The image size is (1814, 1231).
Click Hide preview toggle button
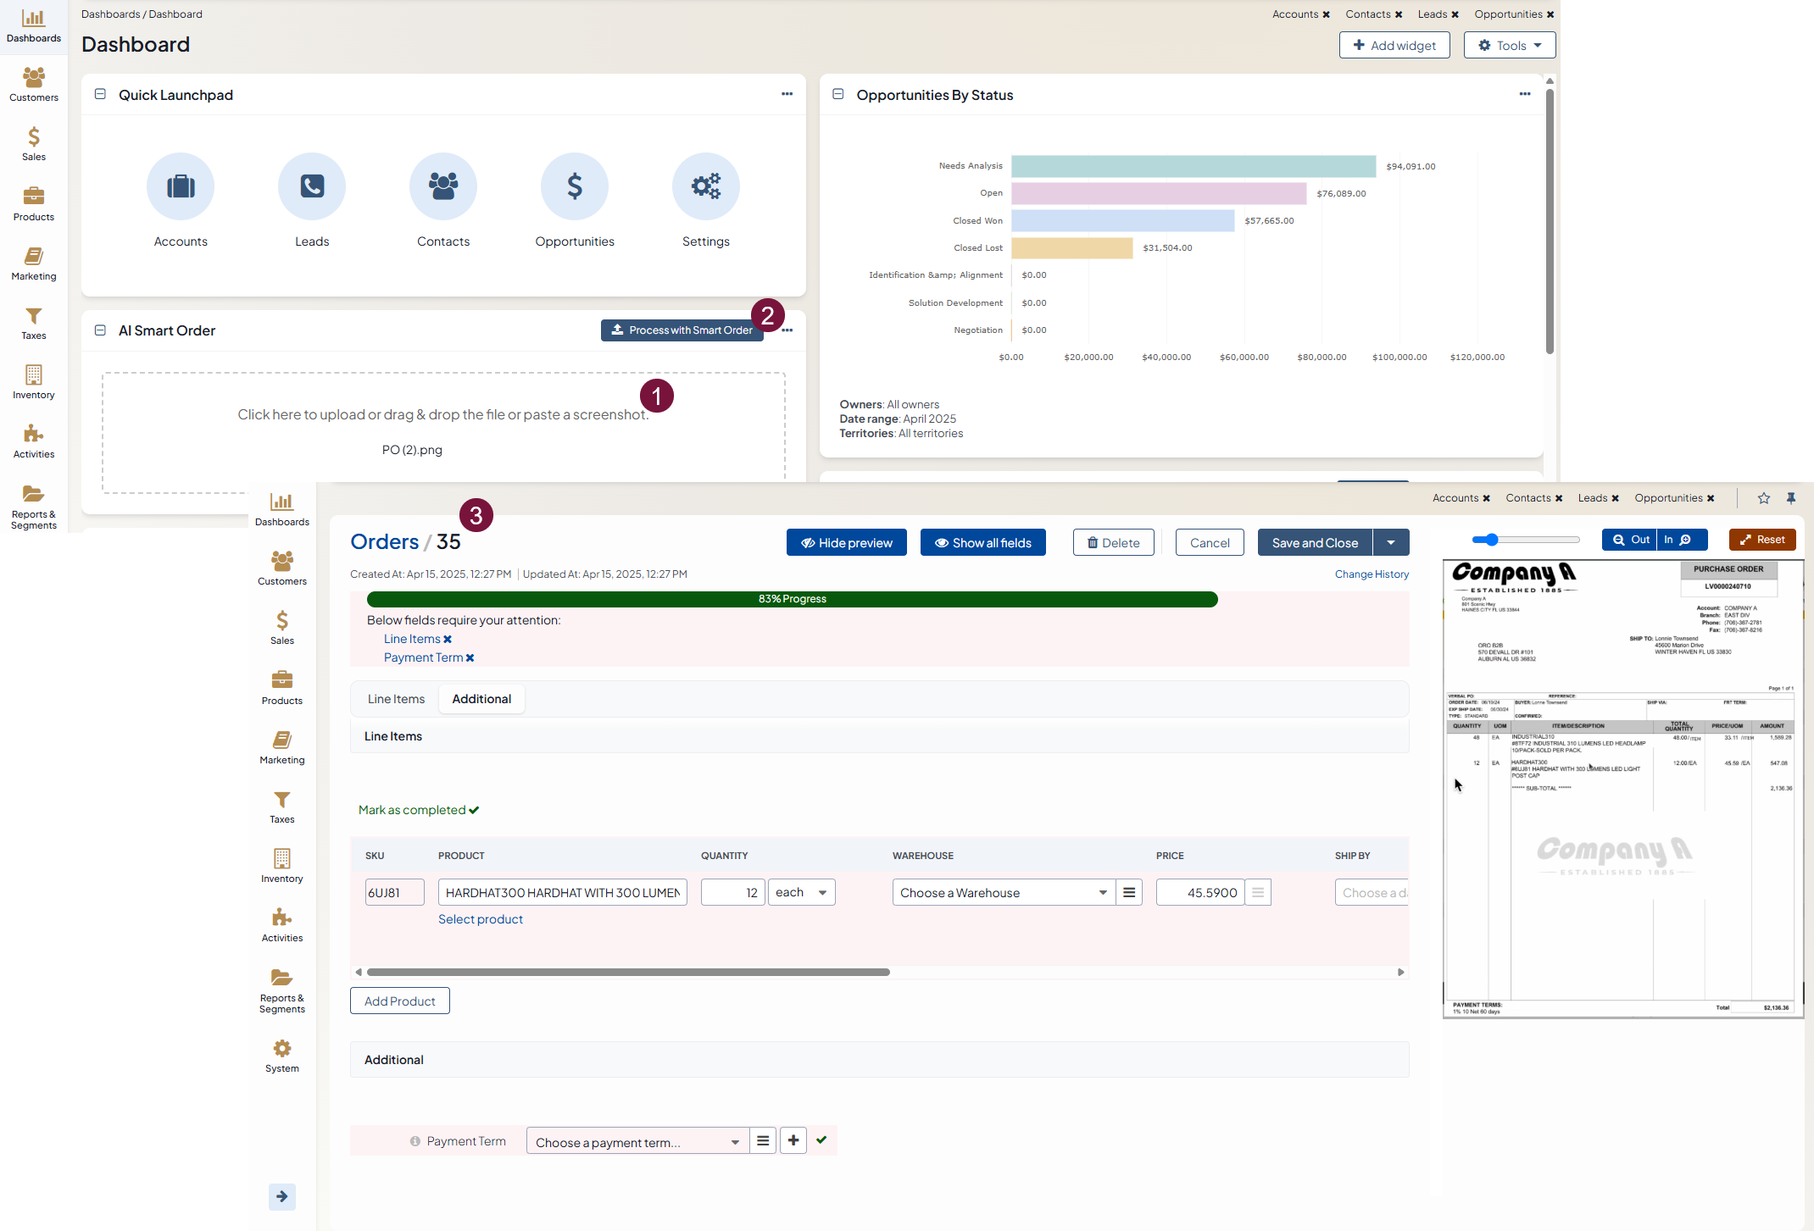click(846, 542)
